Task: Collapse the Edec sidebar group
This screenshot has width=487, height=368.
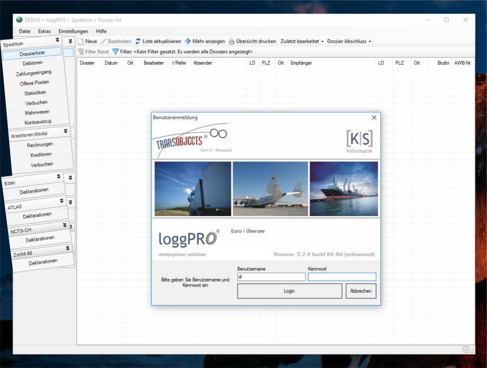Action: [x=58, y=176]
